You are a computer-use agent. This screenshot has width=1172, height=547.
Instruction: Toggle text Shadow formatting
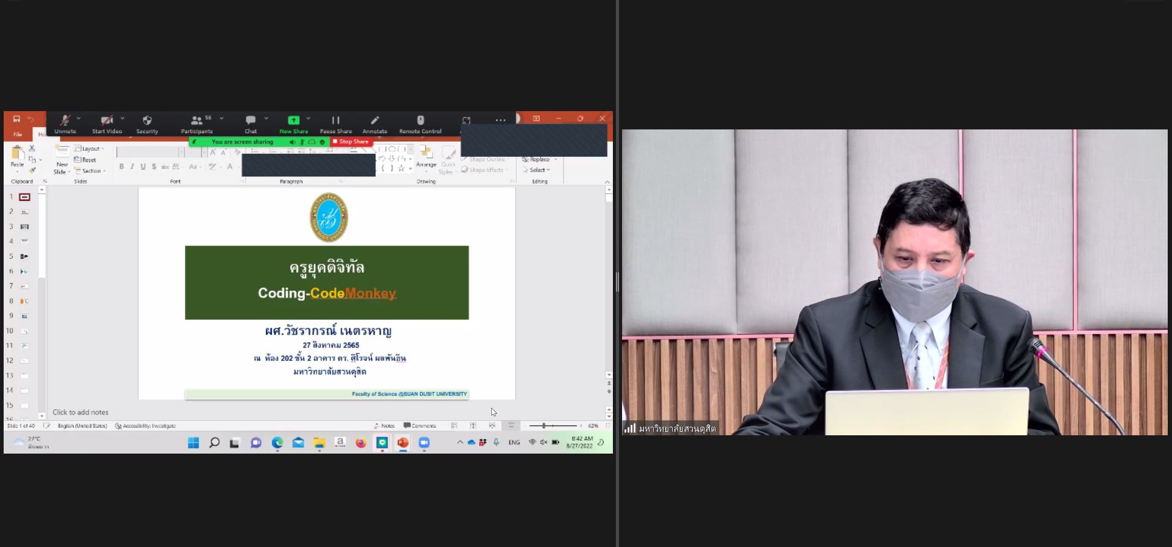[154, 167]
